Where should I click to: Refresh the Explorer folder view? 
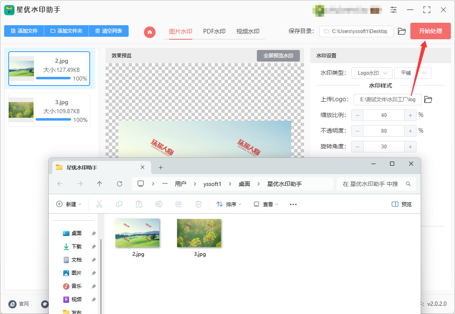(x=119, y=184)
